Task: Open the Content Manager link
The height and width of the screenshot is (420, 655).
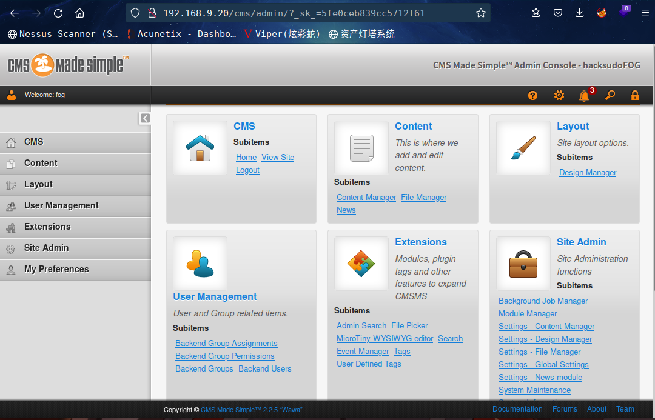Action: pyautogui.click(x=366, y=198)
